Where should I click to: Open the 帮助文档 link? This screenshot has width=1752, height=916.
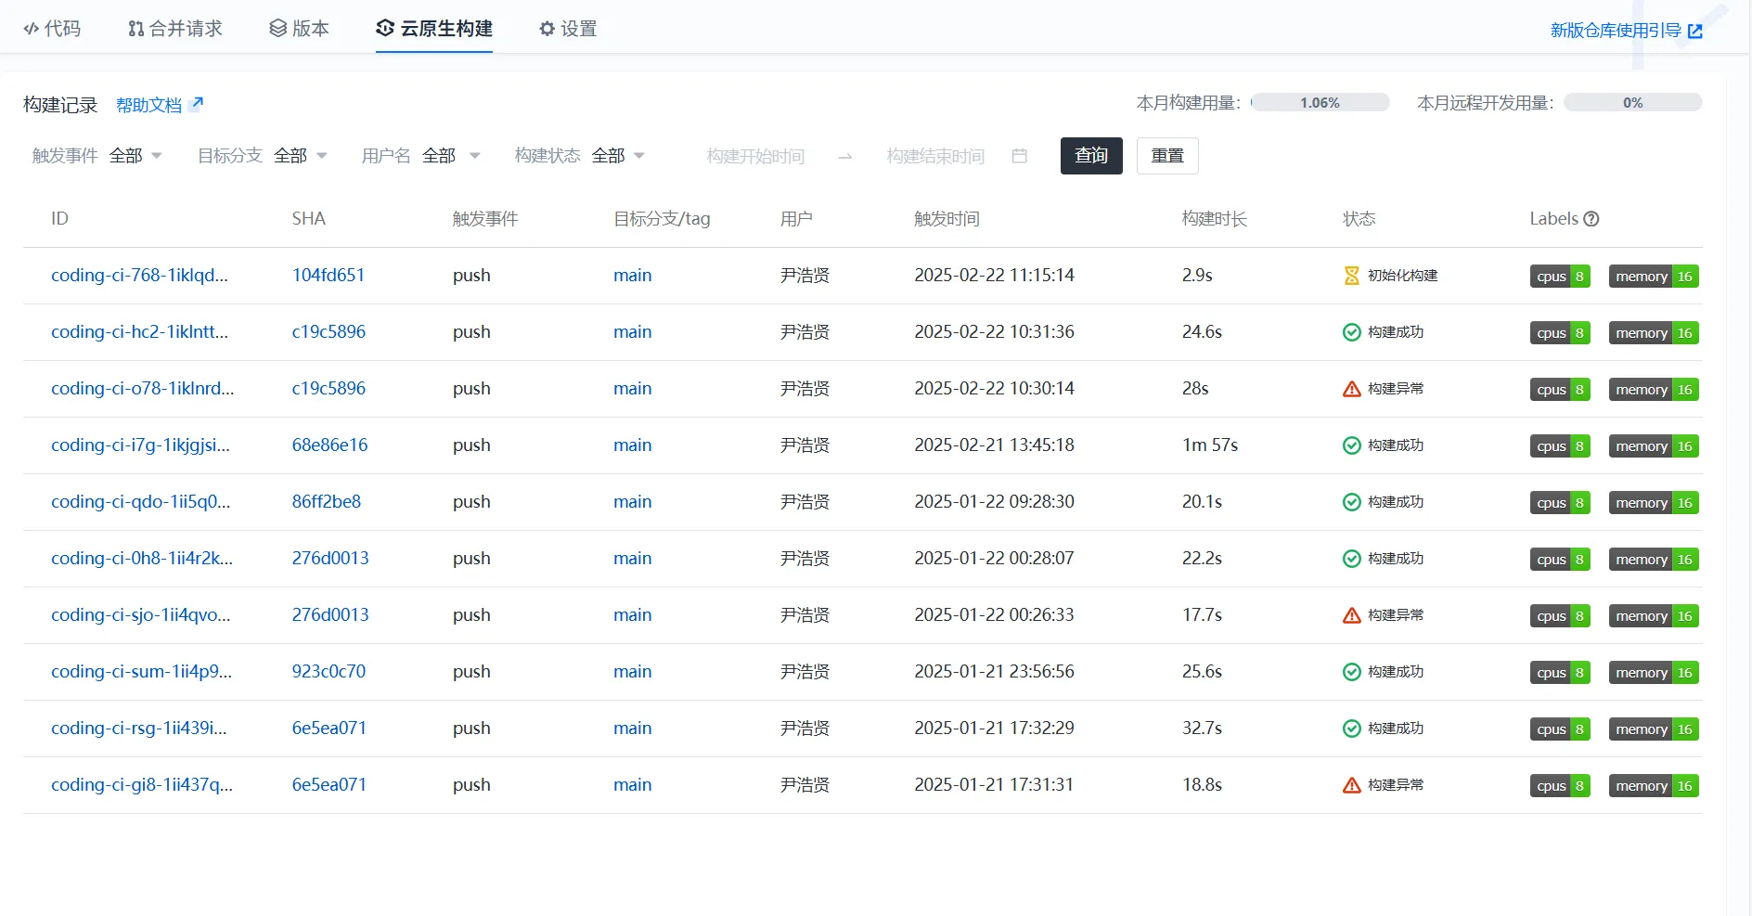149,105
